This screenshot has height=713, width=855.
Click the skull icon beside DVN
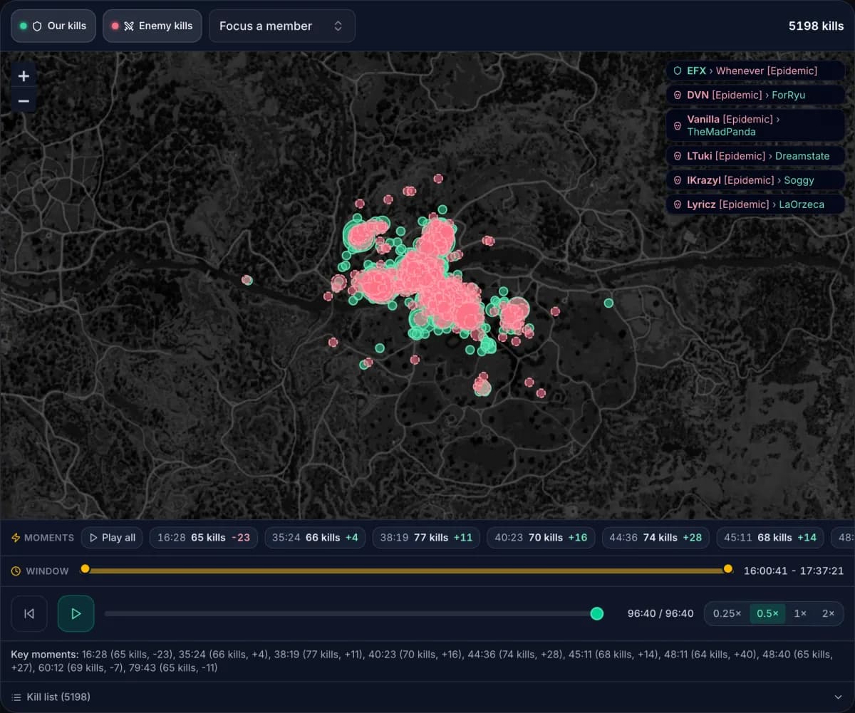click(x=678, y=95)
